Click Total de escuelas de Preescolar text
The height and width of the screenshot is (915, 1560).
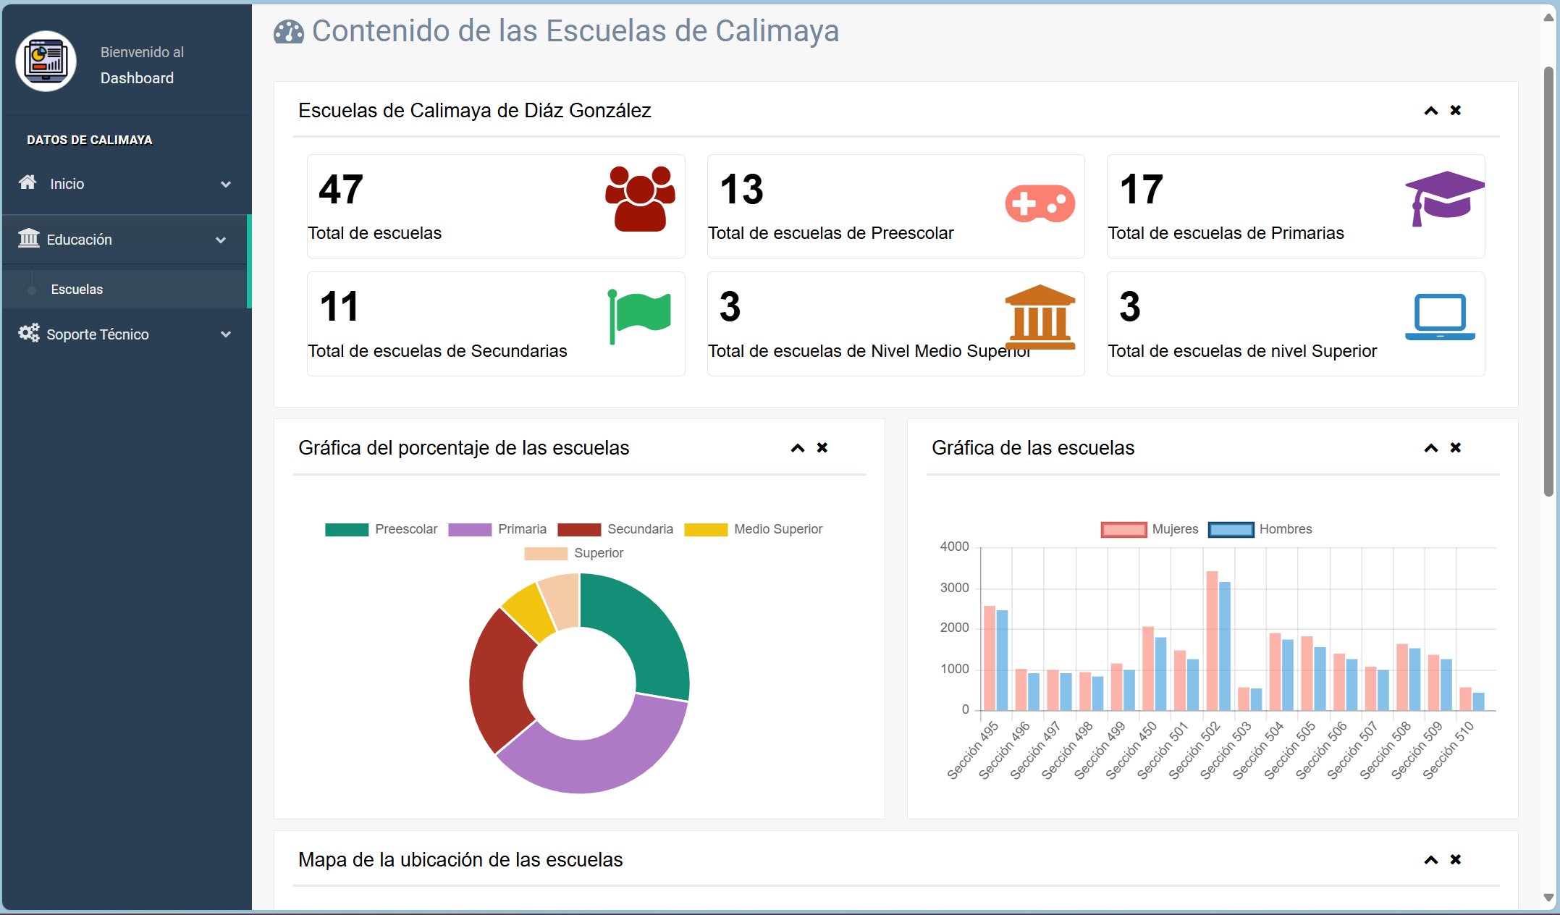point(830,233)
